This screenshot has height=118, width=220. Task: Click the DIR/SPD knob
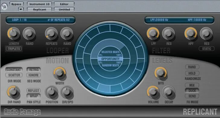tap(67, 92)
